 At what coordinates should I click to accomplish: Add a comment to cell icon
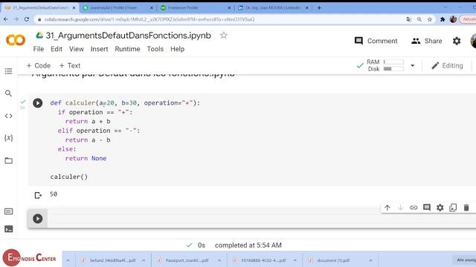[427, 208]
